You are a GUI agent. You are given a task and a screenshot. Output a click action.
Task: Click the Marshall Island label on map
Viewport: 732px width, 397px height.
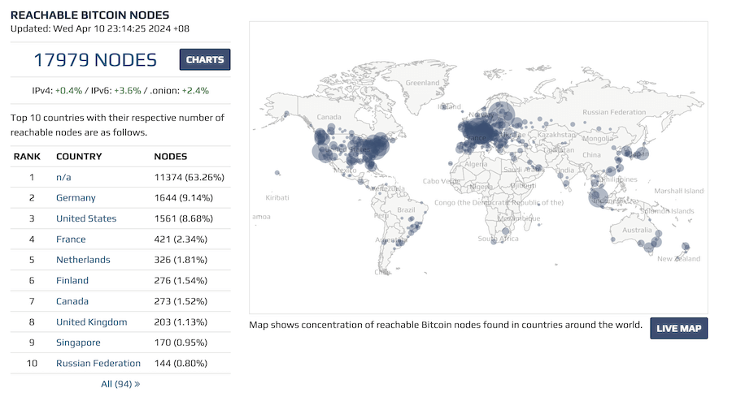pos(679,191)
